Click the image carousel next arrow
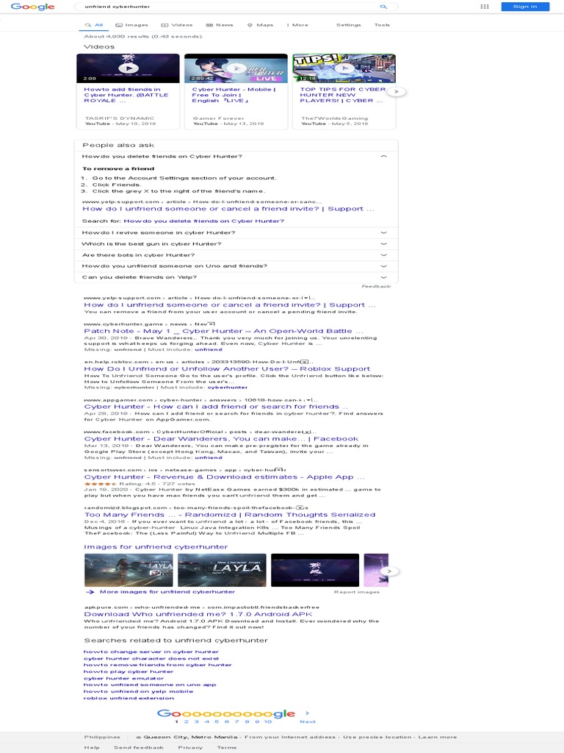564x753 pixels. point(389,571)
